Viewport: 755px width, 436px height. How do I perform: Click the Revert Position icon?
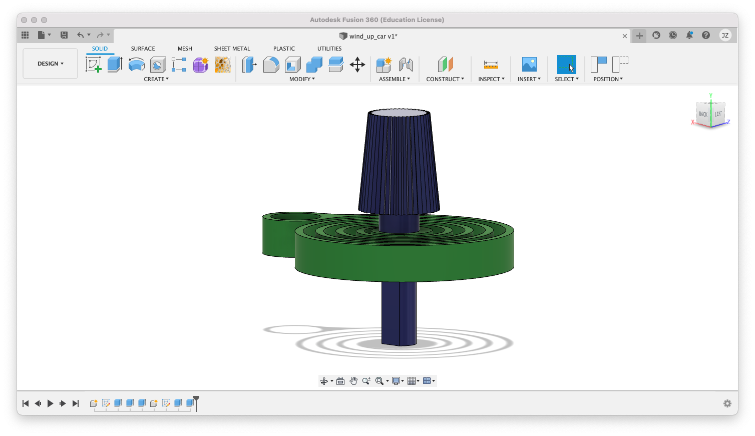click(620, 65)
